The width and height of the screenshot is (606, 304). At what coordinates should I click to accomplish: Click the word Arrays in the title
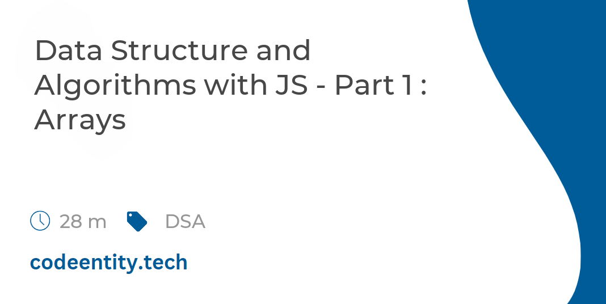pos(80,120)
